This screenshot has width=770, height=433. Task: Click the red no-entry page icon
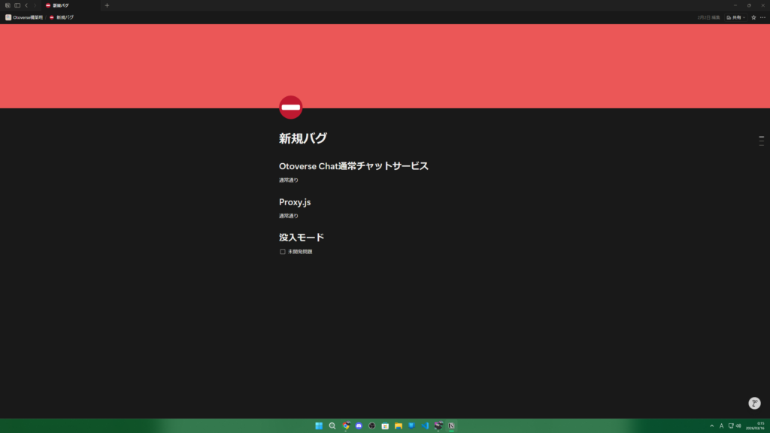(x=290, y=107)
